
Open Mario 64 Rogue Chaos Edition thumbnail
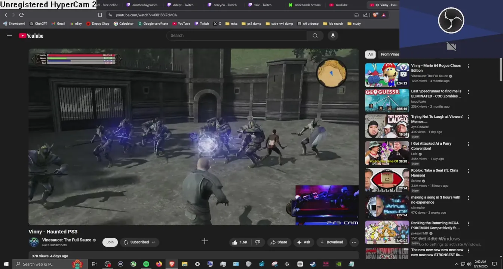tap(387, 75)
